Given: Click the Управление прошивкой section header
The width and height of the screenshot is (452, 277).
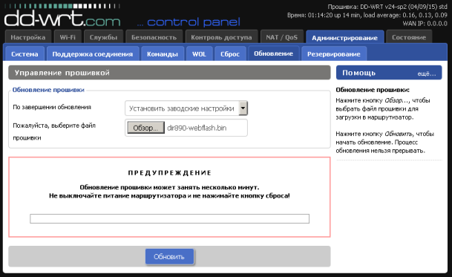Looking at the screenshot, I should (169, 73).
